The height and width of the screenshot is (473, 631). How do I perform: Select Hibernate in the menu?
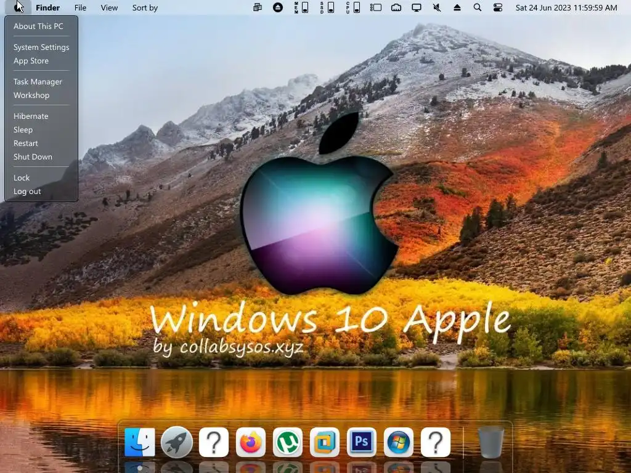(x=31, y=116)
